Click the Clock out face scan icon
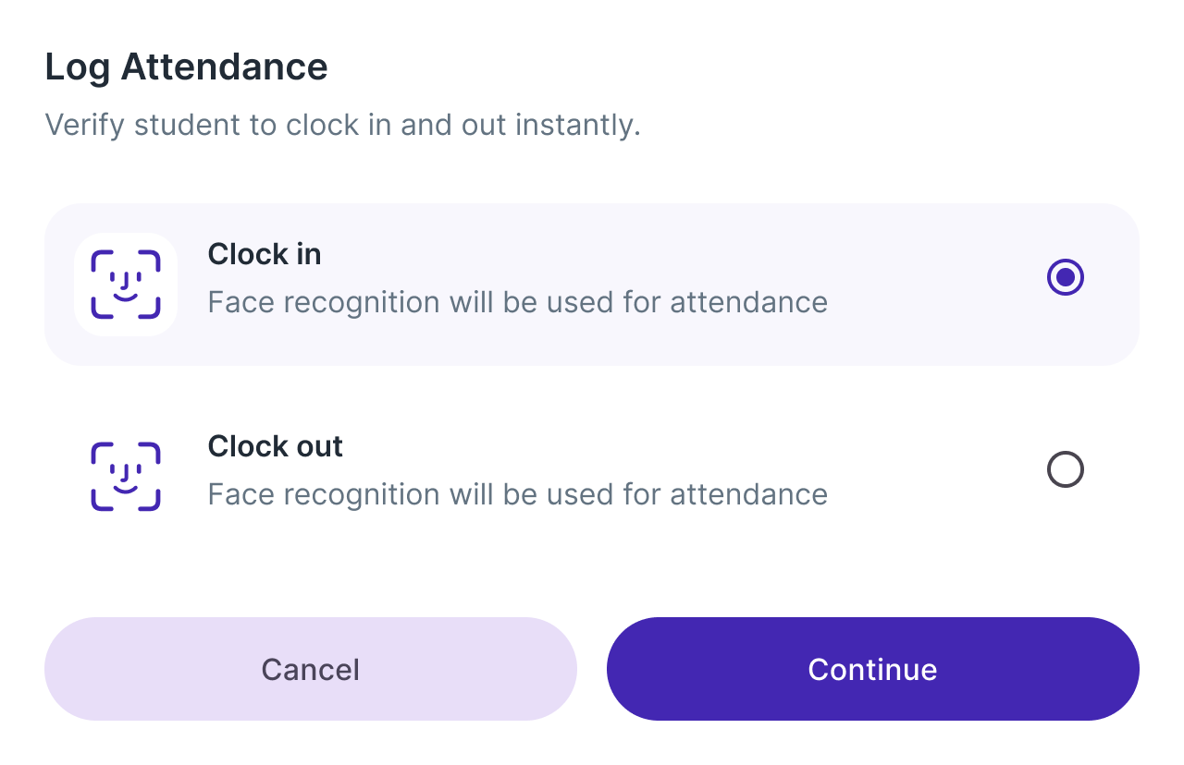 [126, 477]
